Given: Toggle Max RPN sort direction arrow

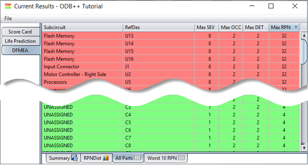Looking at the screenshot, I should (296, 27).
